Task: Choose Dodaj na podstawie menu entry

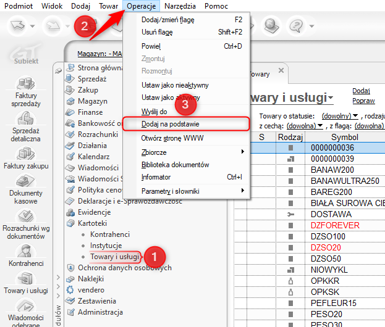Action: [186, 124]
